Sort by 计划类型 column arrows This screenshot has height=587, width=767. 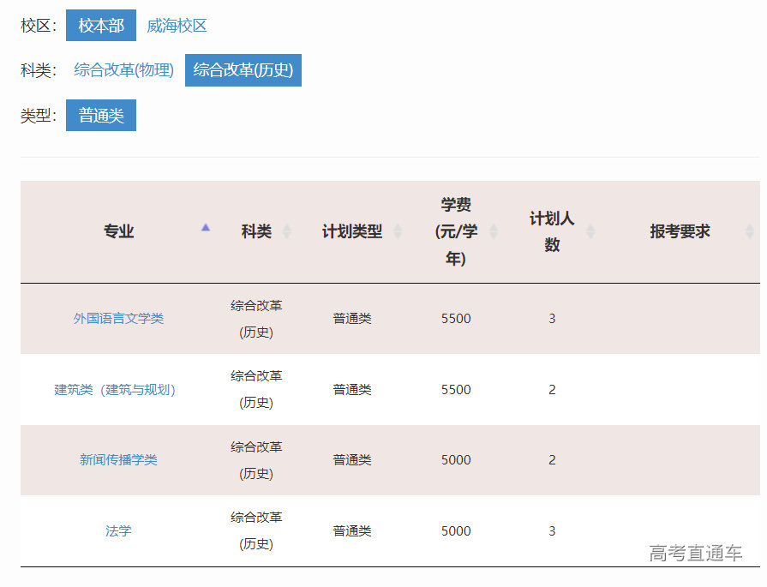pos(397,231)
